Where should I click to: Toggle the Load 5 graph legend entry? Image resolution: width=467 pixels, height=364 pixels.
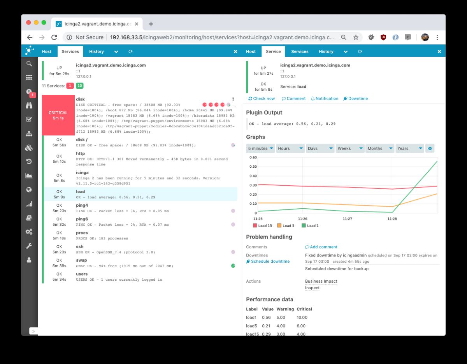(x=288, y=225)
